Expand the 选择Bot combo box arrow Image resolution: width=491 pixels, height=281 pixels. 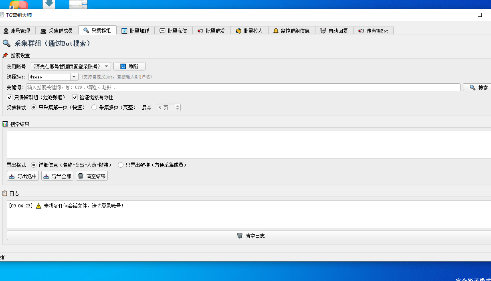74,77
